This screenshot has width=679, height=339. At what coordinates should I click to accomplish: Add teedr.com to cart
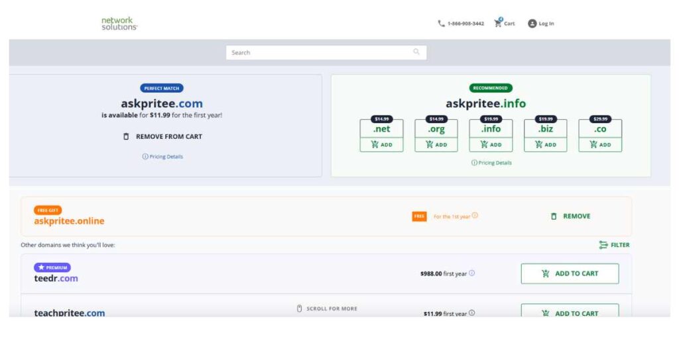click(x=570, y=273)
